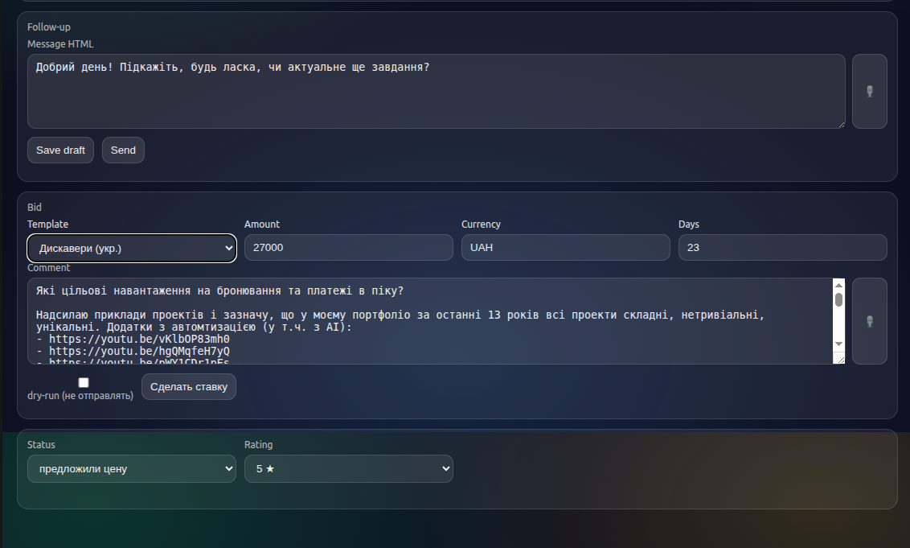Click the Currency field showing UAH
This screenshot has height=548, width=910.
(x=565, y=248)
